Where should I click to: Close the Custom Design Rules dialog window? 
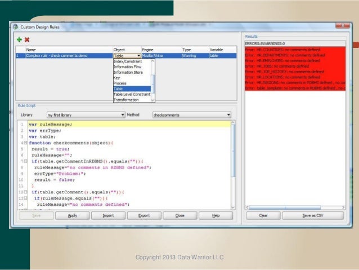(342, 25)
